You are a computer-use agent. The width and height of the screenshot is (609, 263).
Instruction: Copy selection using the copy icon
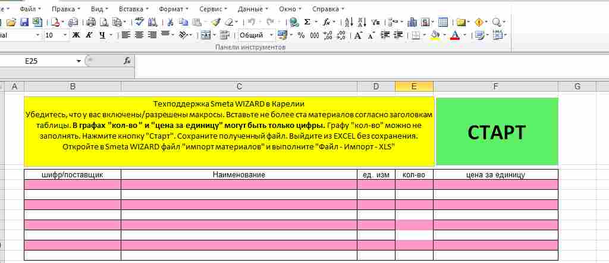point(183,22)
